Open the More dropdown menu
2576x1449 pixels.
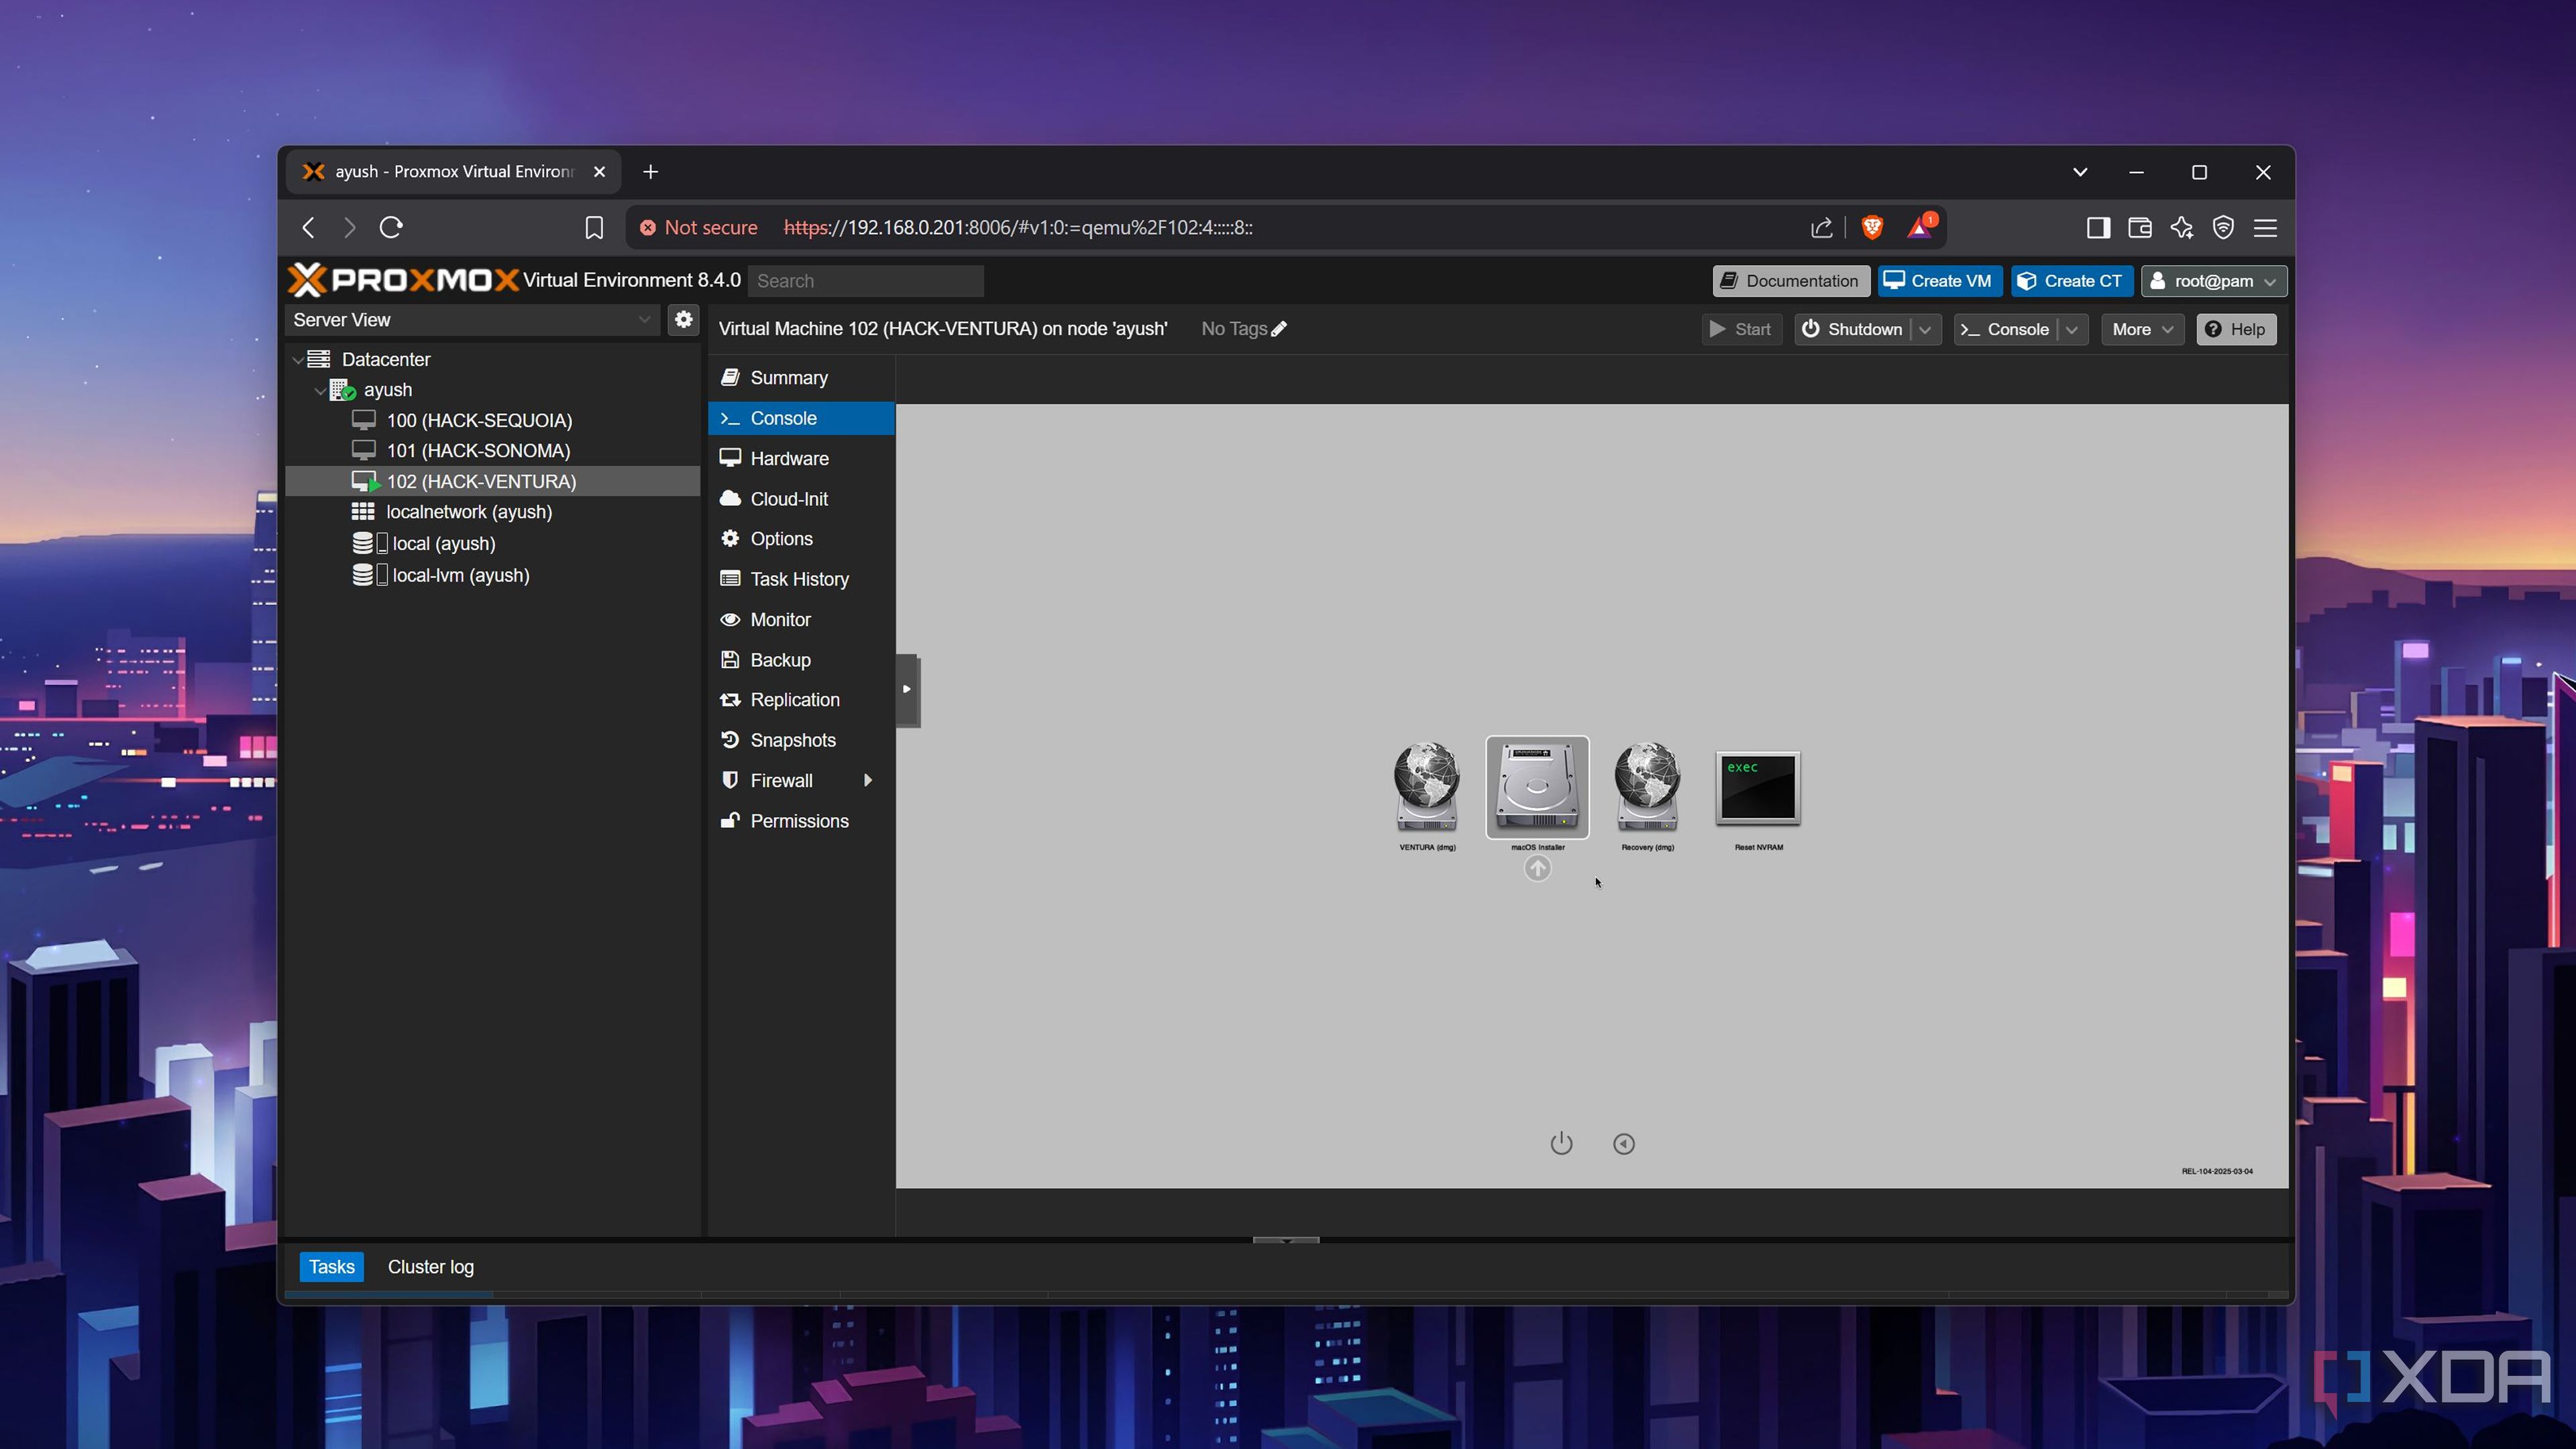coord(2142,330)
